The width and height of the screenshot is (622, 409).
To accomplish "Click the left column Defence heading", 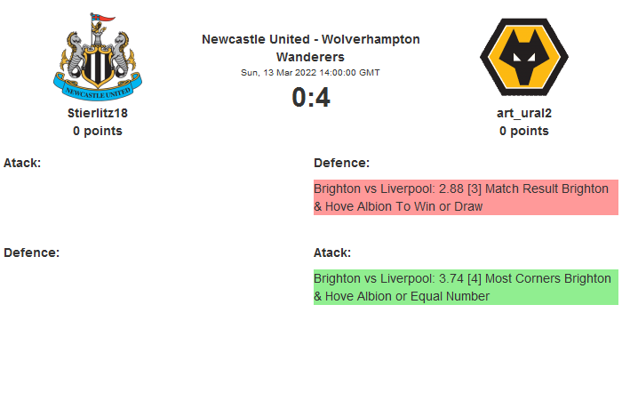I will pyautogui.click(x=31, y=253).
